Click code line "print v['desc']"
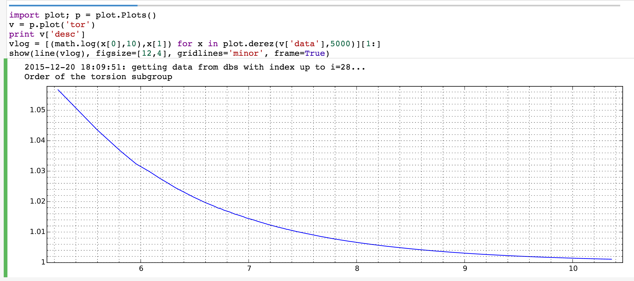Screen dimensions: 634x281 (47, 34)
